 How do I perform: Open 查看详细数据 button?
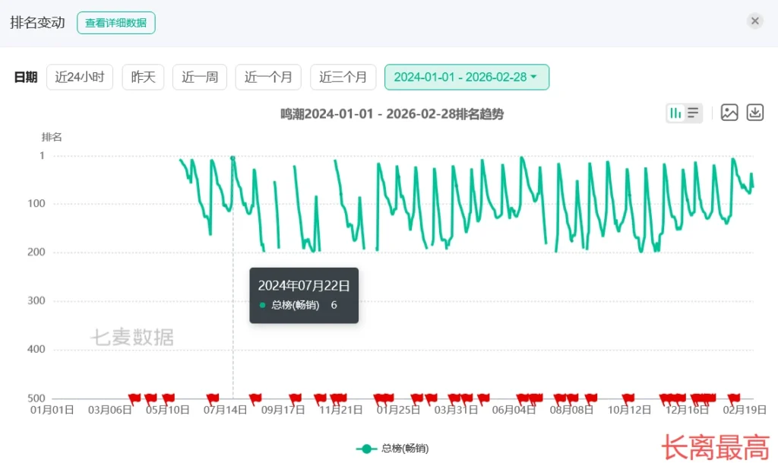coord(115,23)
